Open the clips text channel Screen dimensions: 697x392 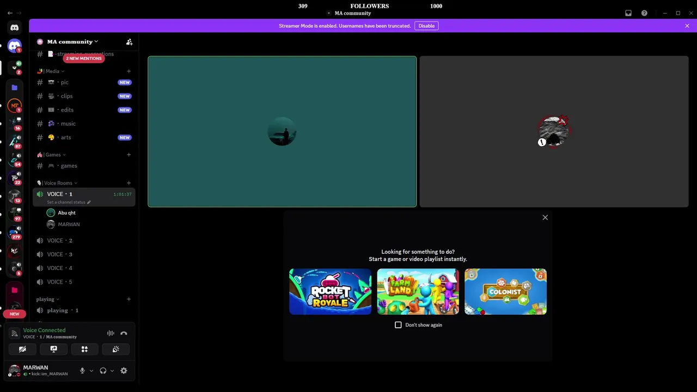[x=84, y=96]
